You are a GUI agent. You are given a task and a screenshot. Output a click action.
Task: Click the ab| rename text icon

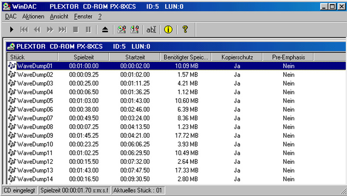click(x=151, y=30)
